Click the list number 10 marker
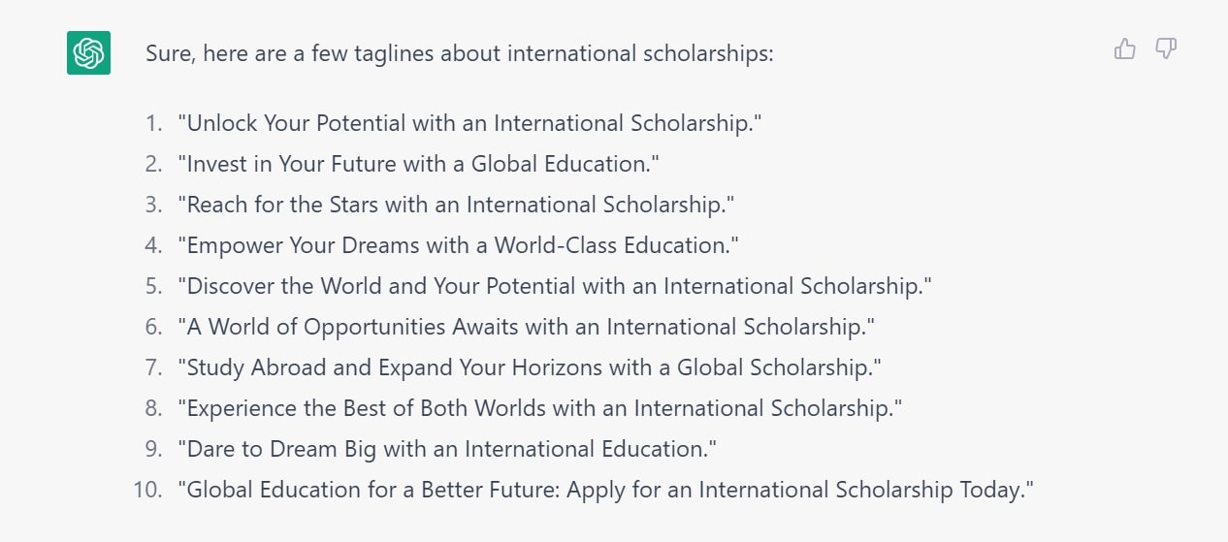 pyautogui.click(x=148, y=491)
